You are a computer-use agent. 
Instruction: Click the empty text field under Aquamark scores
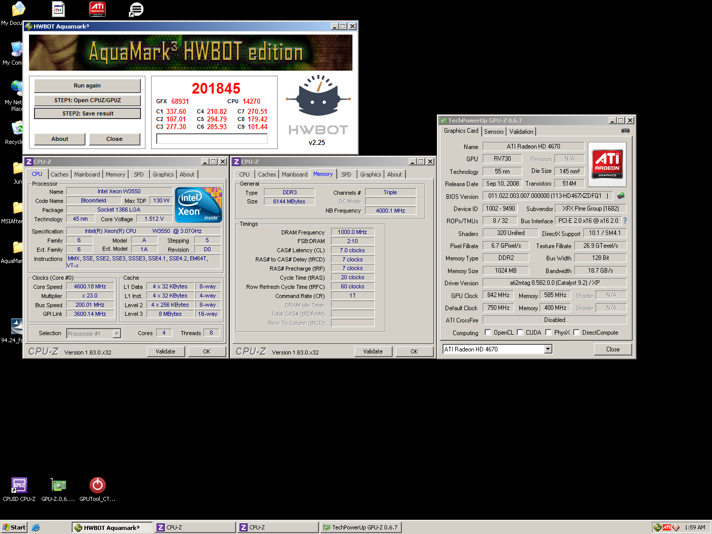(212, 139)
